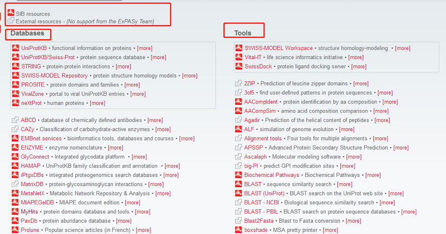Click the SIB icon beside PaxDb
The width and height of the screenshot is (446, 234).
(x=15, y=221)
